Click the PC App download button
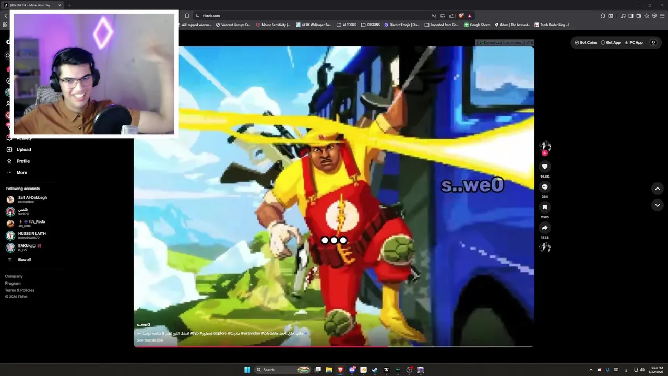Image resolution: width=668 pixels, height=376 pixels. tap(634, 42)
